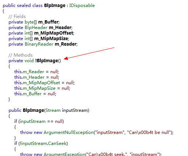Click m_MipMapOffset in the null assignment
188x156 pixels.
41,83
